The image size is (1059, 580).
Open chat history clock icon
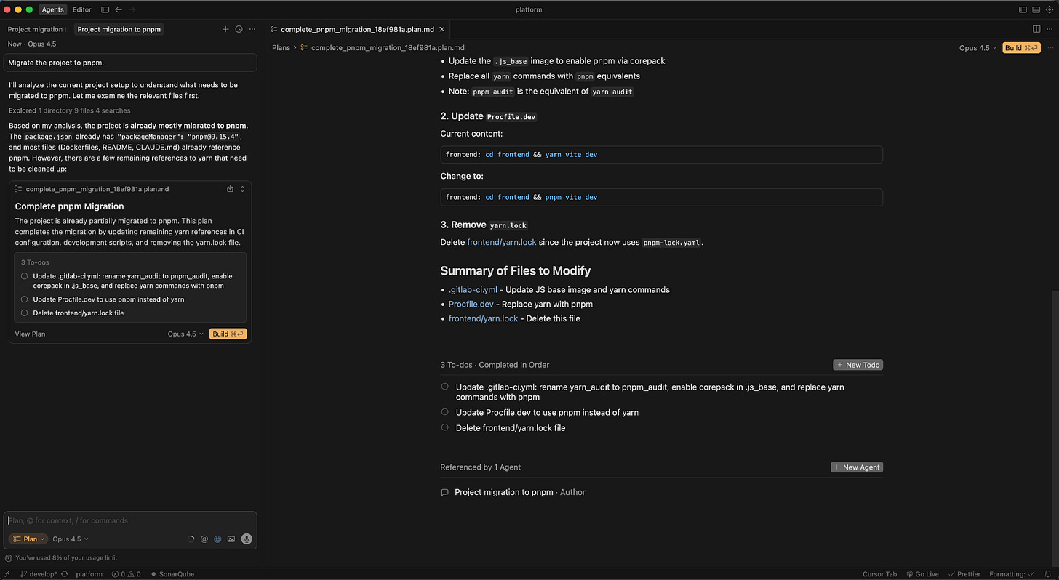pos(239,29)
